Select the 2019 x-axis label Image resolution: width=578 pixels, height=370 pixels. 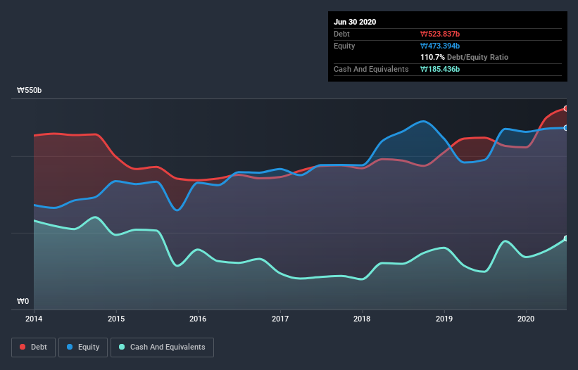(x=444, y=319)
